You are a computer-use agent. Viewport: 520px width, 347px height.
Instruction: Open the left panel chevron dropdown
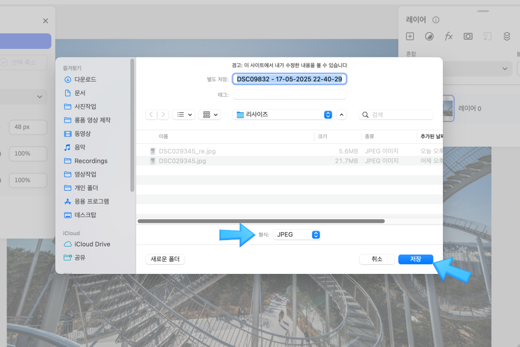click(39, 97)
